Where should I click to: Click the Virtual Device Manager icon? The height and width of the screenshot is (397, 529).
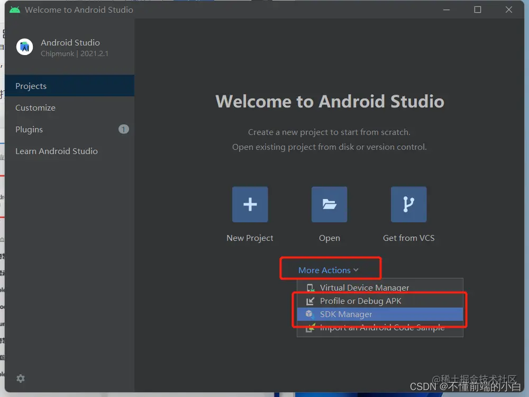pos(311,288)
